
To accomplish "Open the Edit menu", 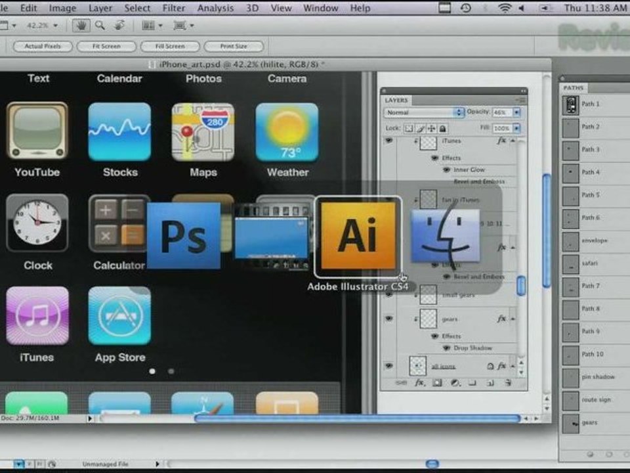I will 28,8.
